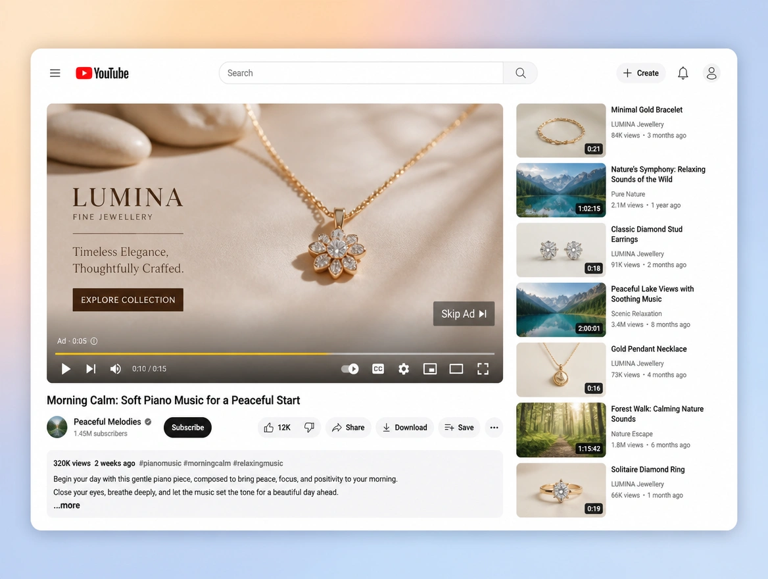Click the Peaceful Melodies channel avatar
Viewport: 768px width, 579px height.
[x=57, y=427]
